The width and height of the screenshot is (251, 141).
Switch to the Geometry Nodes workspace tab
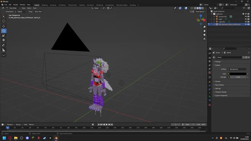pyautogui.click(x=122, y=5)
